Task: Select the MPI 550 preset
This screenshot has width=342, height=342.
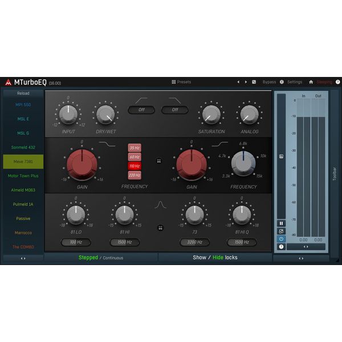Action: pos(23,105)
